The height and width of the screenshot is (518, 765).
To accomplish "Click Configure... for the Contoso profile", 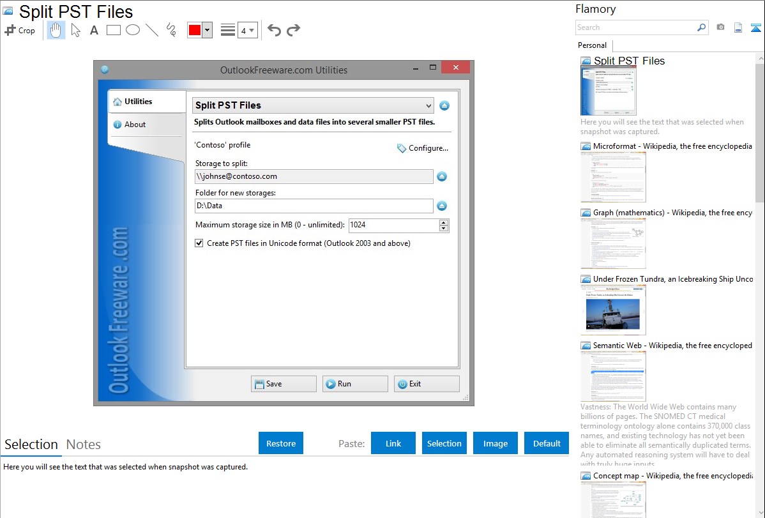I will (423, 148).
